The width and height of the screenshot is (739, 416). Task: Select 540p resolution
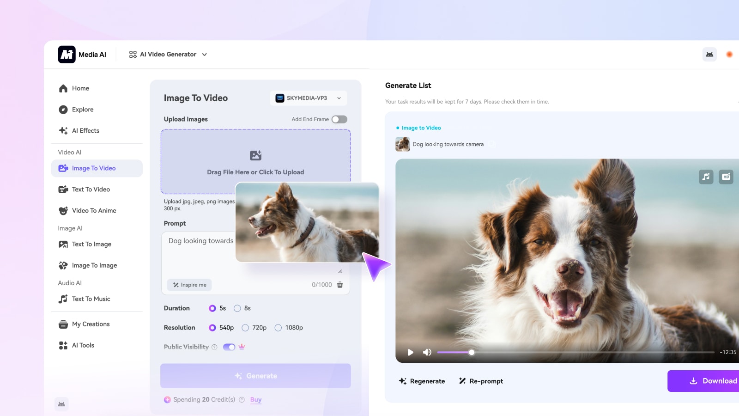pos(221,328)
